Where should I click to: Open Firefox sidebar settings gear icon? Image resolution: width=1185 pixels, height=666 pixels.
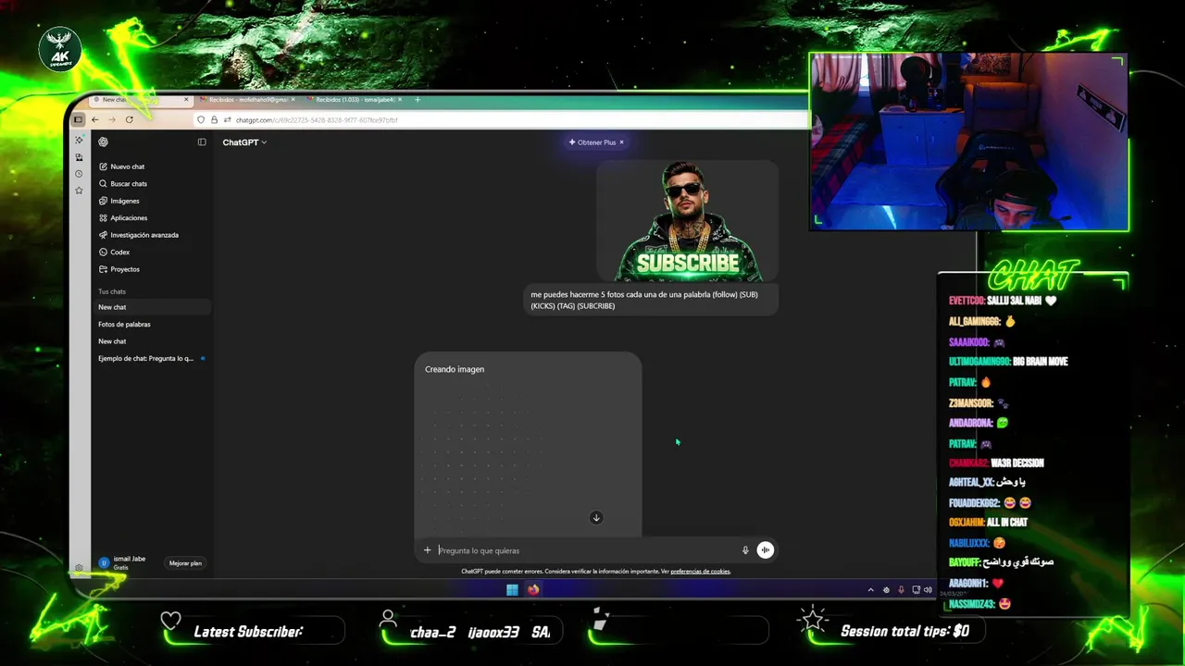pos(79,568)
